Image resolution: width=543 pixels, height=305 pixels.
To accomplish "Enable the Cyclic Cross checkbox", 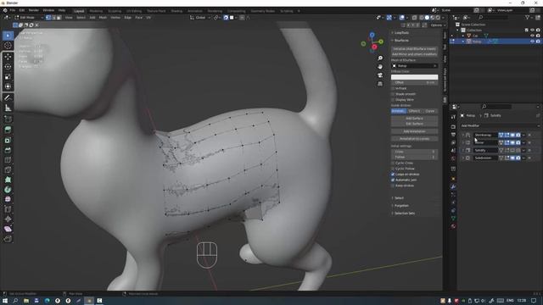I will 393,163.
